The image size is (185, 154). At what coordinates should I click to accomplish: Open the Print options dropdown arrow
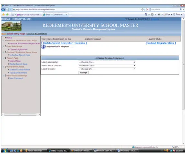(162, 14)
